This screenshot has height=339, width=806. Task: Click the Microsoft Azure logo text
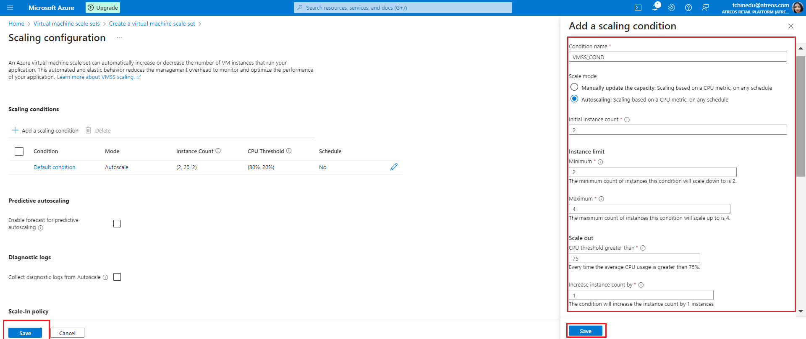coord(51,8)
